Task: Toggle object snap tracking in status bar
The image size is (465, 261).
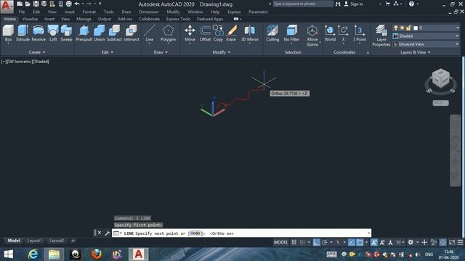Action: pyautogui.click(x=352, y=242)
